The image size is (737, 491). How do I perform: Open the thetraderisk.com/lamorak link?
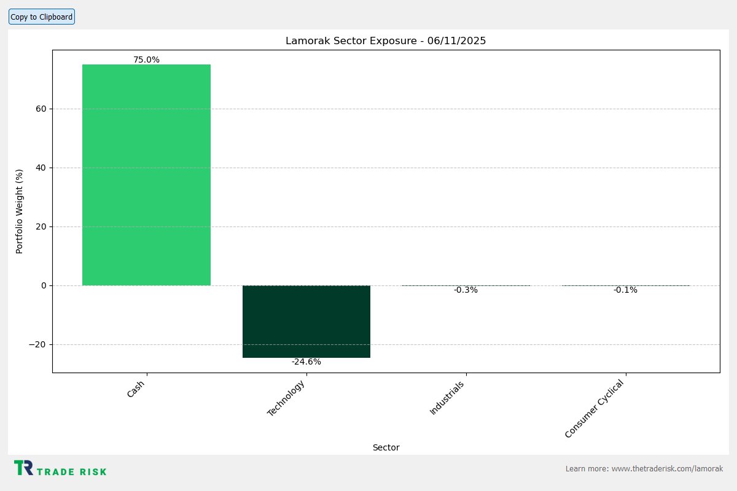click(667, 469)
